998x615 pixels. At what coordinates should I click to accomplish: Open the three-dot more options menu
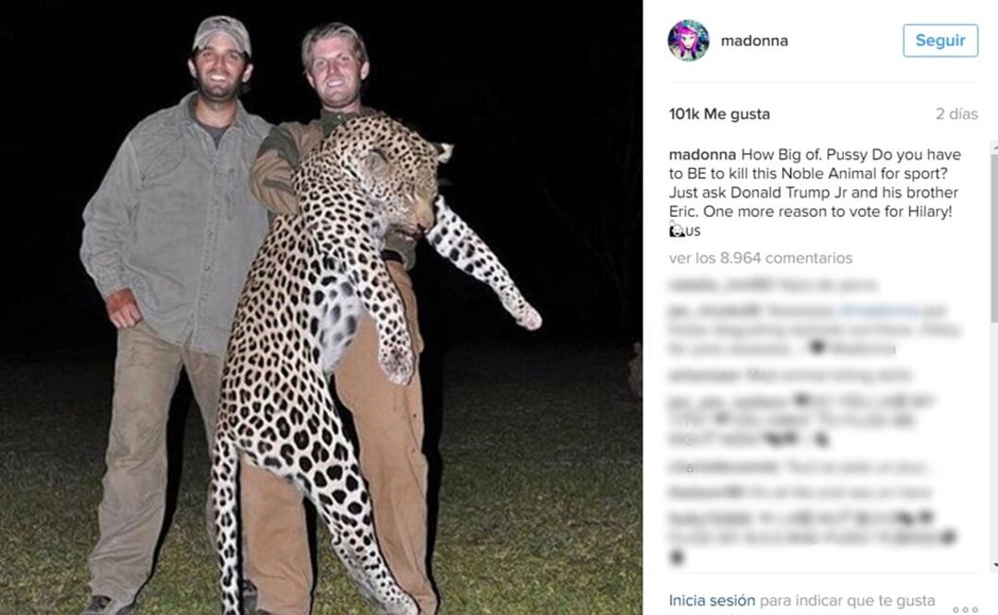[x=965, y=609]
